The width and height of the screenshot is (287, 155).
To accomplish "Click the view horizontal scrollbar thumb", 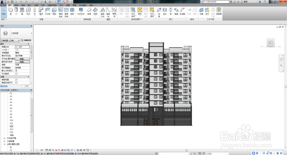I will pyautogui.click(x=186, y=150).
